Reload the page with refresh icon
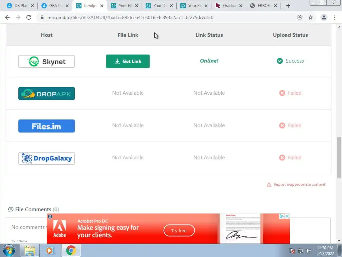This screenshot has height=257, width=342. click(x=29, y=17)
